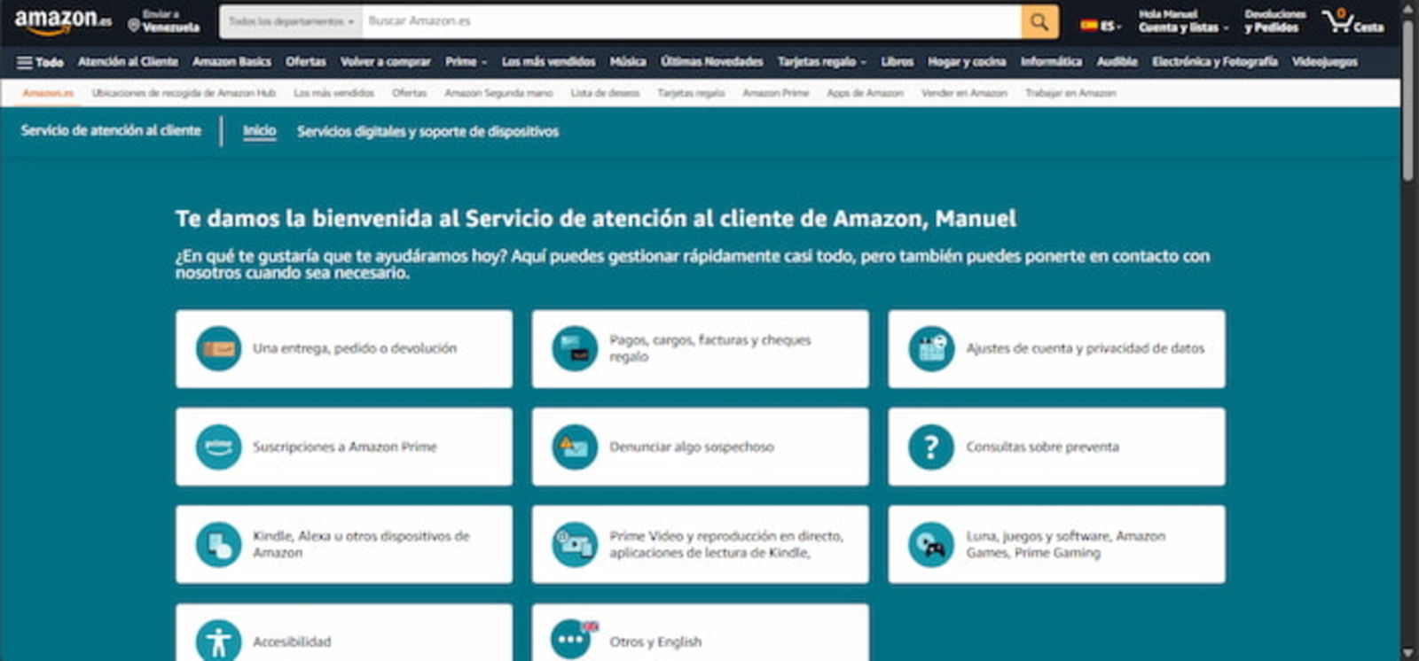This screenshot has width=1419, height=661.
Task: Open Devoluciones y Pedidos
Action: tap(1274, 21)
